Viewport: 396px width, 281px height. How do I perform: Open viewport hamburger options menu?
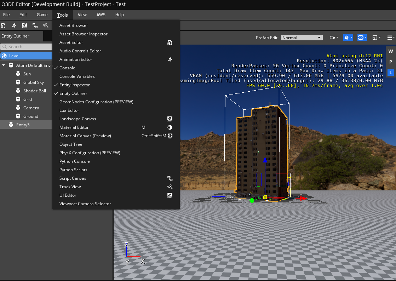click(391, 38)
